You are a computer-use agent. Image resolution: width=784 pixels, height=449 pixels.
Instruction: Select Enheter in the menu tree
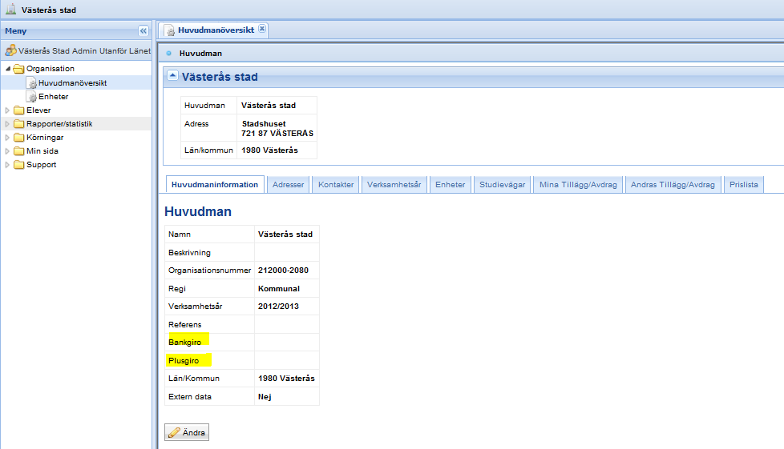(x=54, y=96)
